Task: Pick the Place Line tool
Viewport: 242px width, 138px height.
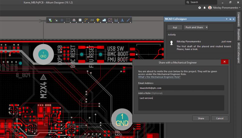Action: (128, 20)
